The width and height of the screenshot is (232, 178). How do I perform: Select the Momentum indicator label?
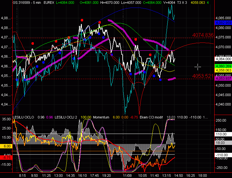101,117
